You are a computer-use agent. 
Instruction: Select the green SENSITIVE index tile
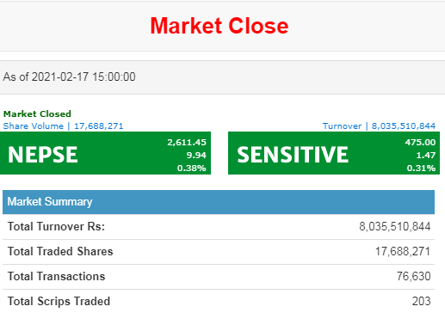(x=334, y=153)
